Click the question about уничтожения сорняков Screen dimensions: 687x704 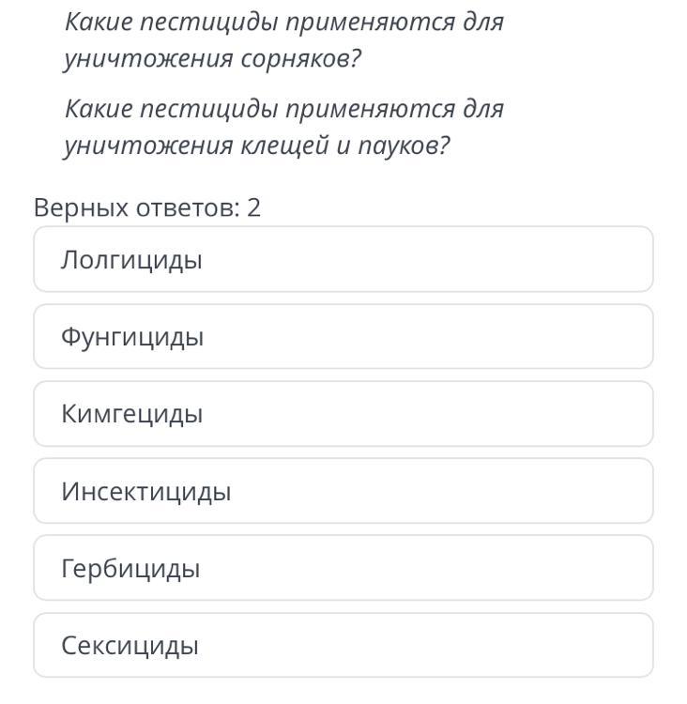point(283,40)
